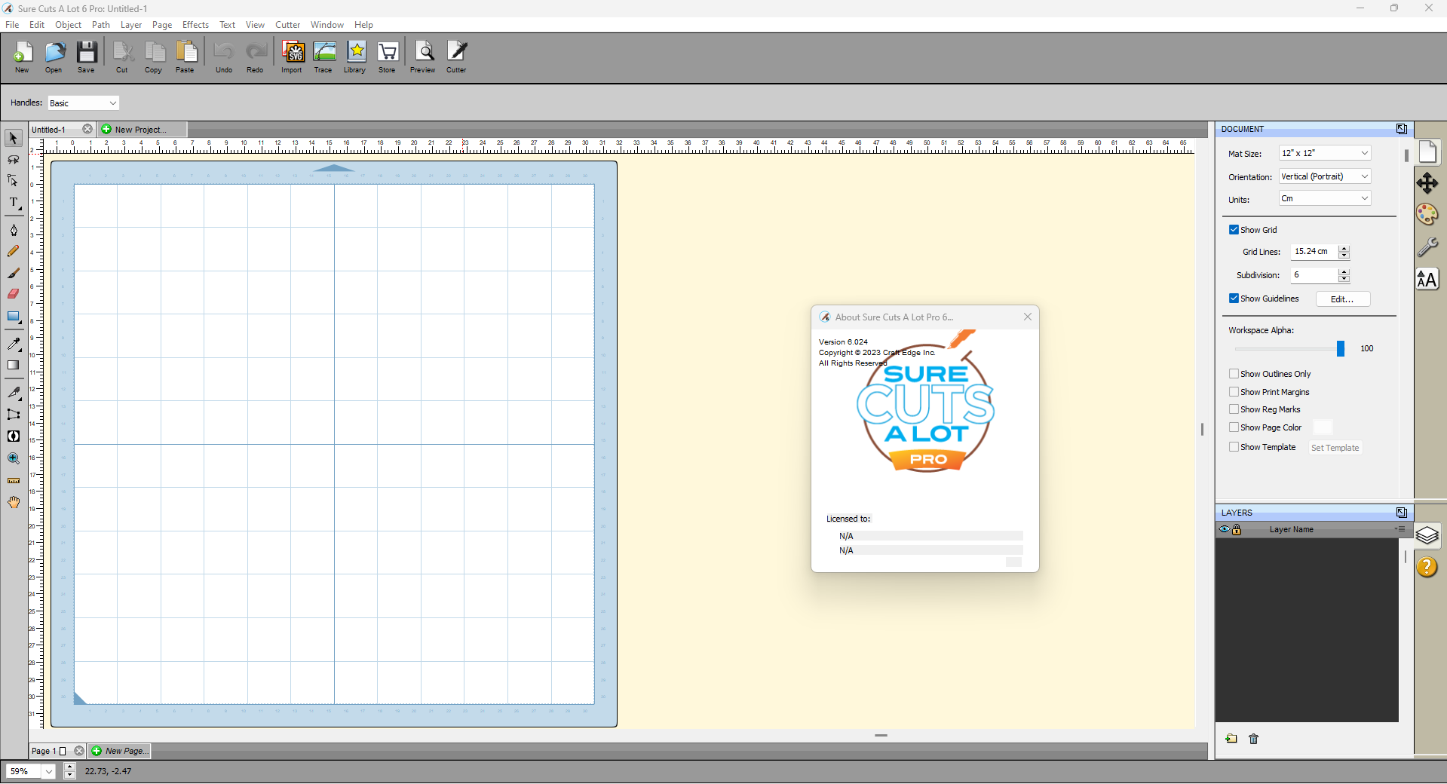Click the yellow Help question mark icon

click(x=1427, y=567)
